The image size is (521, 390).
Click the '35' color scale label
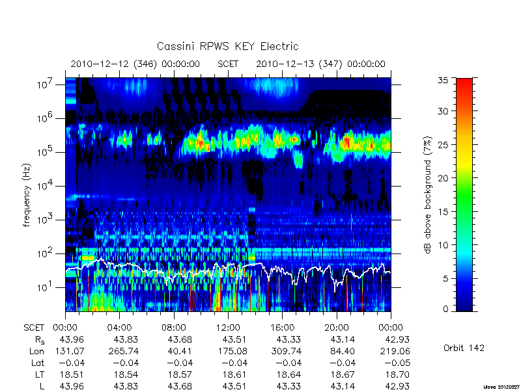point(443,81)
